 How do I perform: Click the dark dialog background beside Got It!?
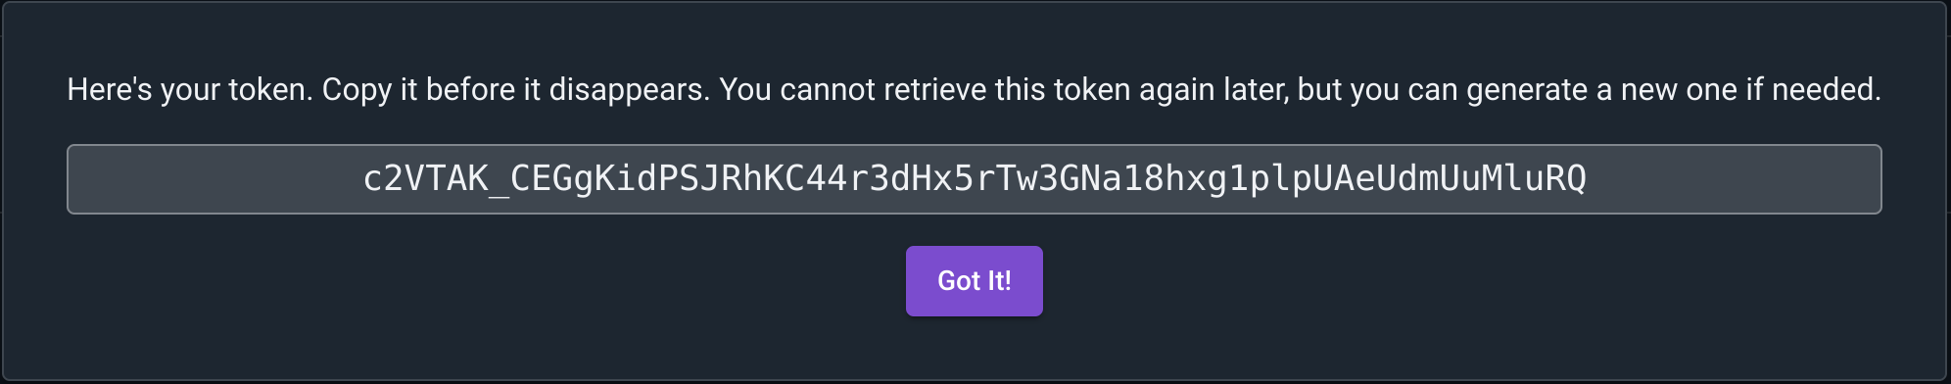coord(1371,281)
